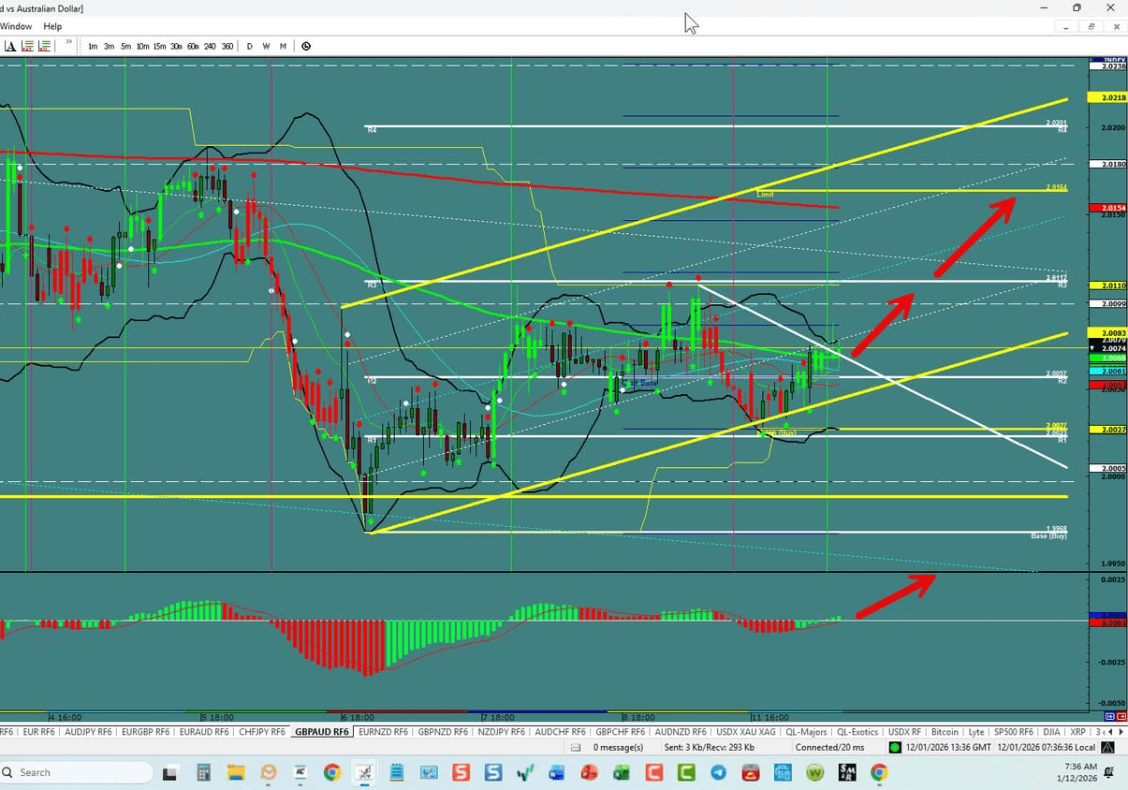Select the GBPAUD RF6 symbol tab
The image size is (1128, 790).
[x=322, y=731]
